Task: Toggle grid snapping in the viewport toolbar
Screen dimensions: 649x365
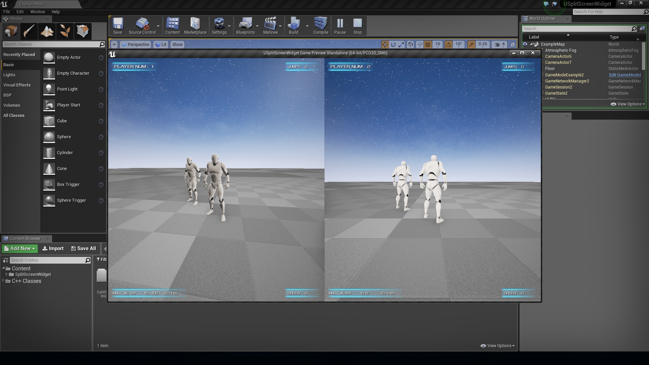Action: [x=428, y=44]
